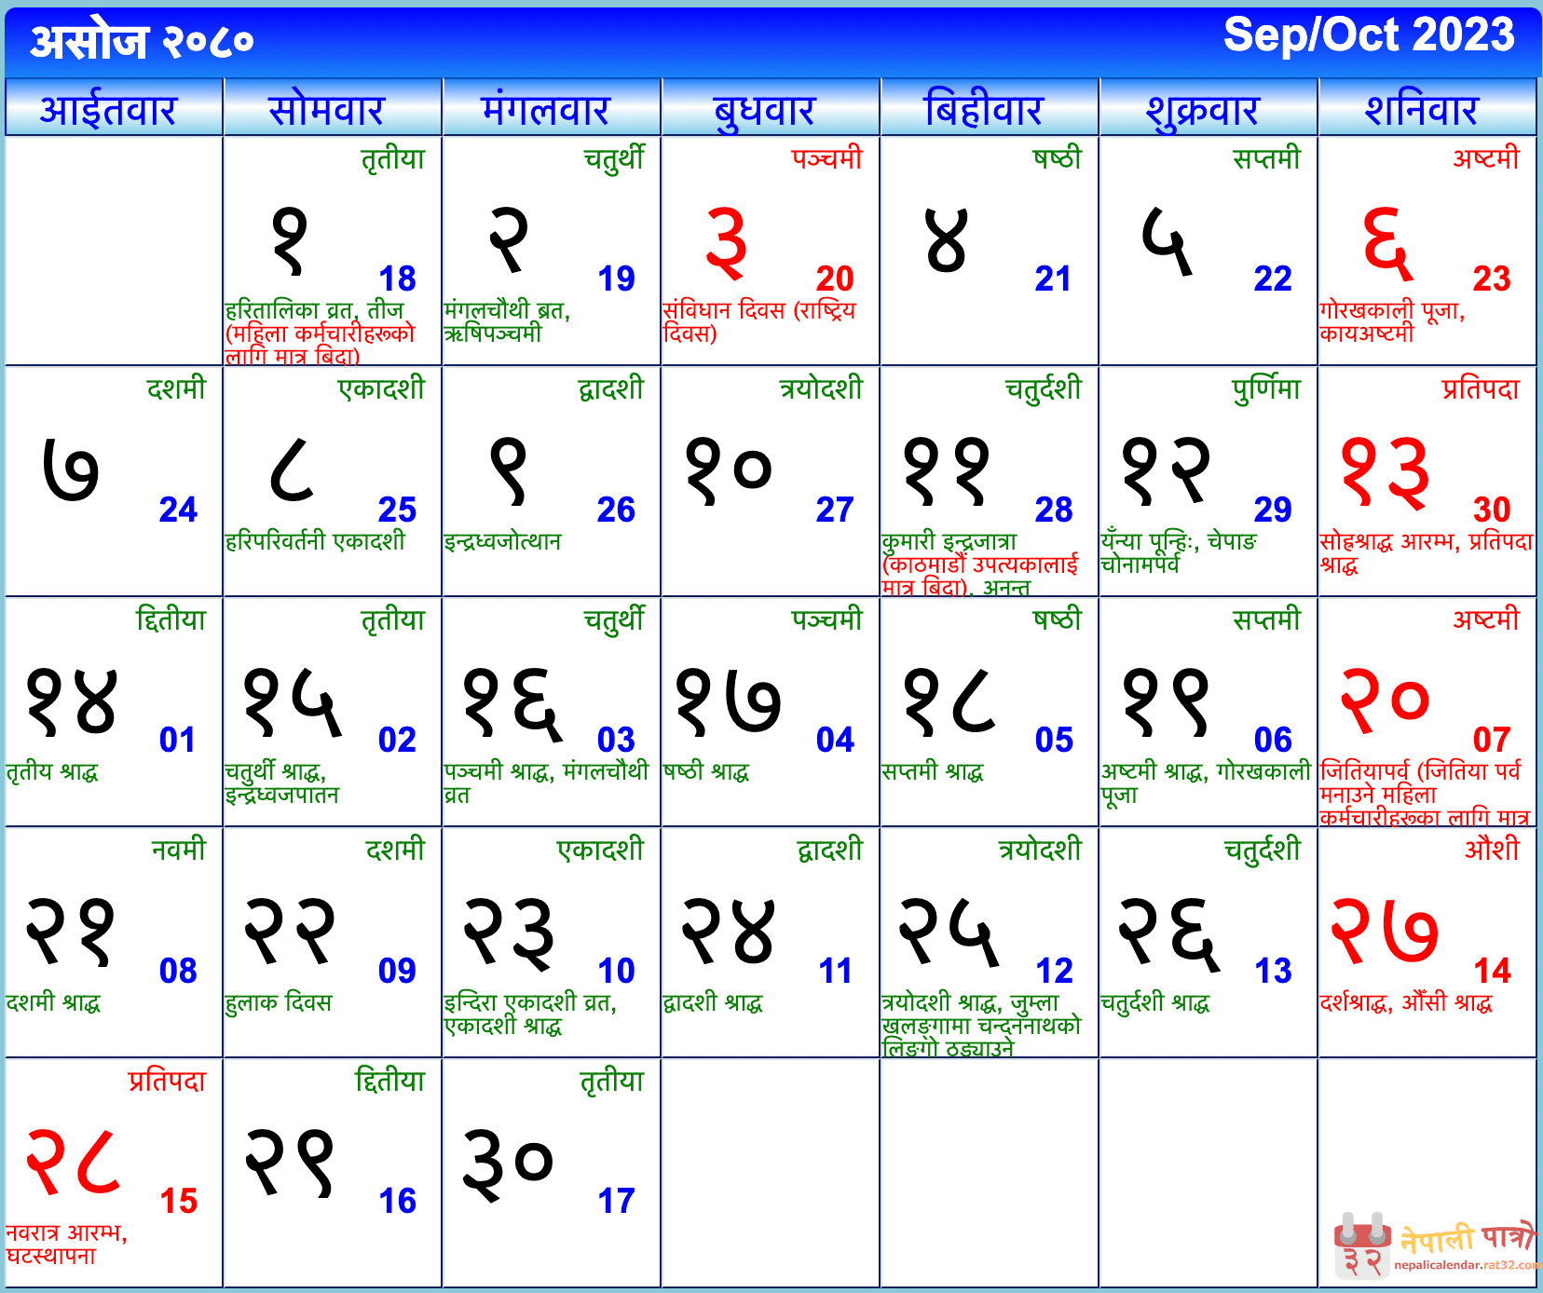Image resolution: width=1543 pixels, height=1293 pixels.
Task: Click Nepali date २३ with English date 10
Action: tap(510, 934)
